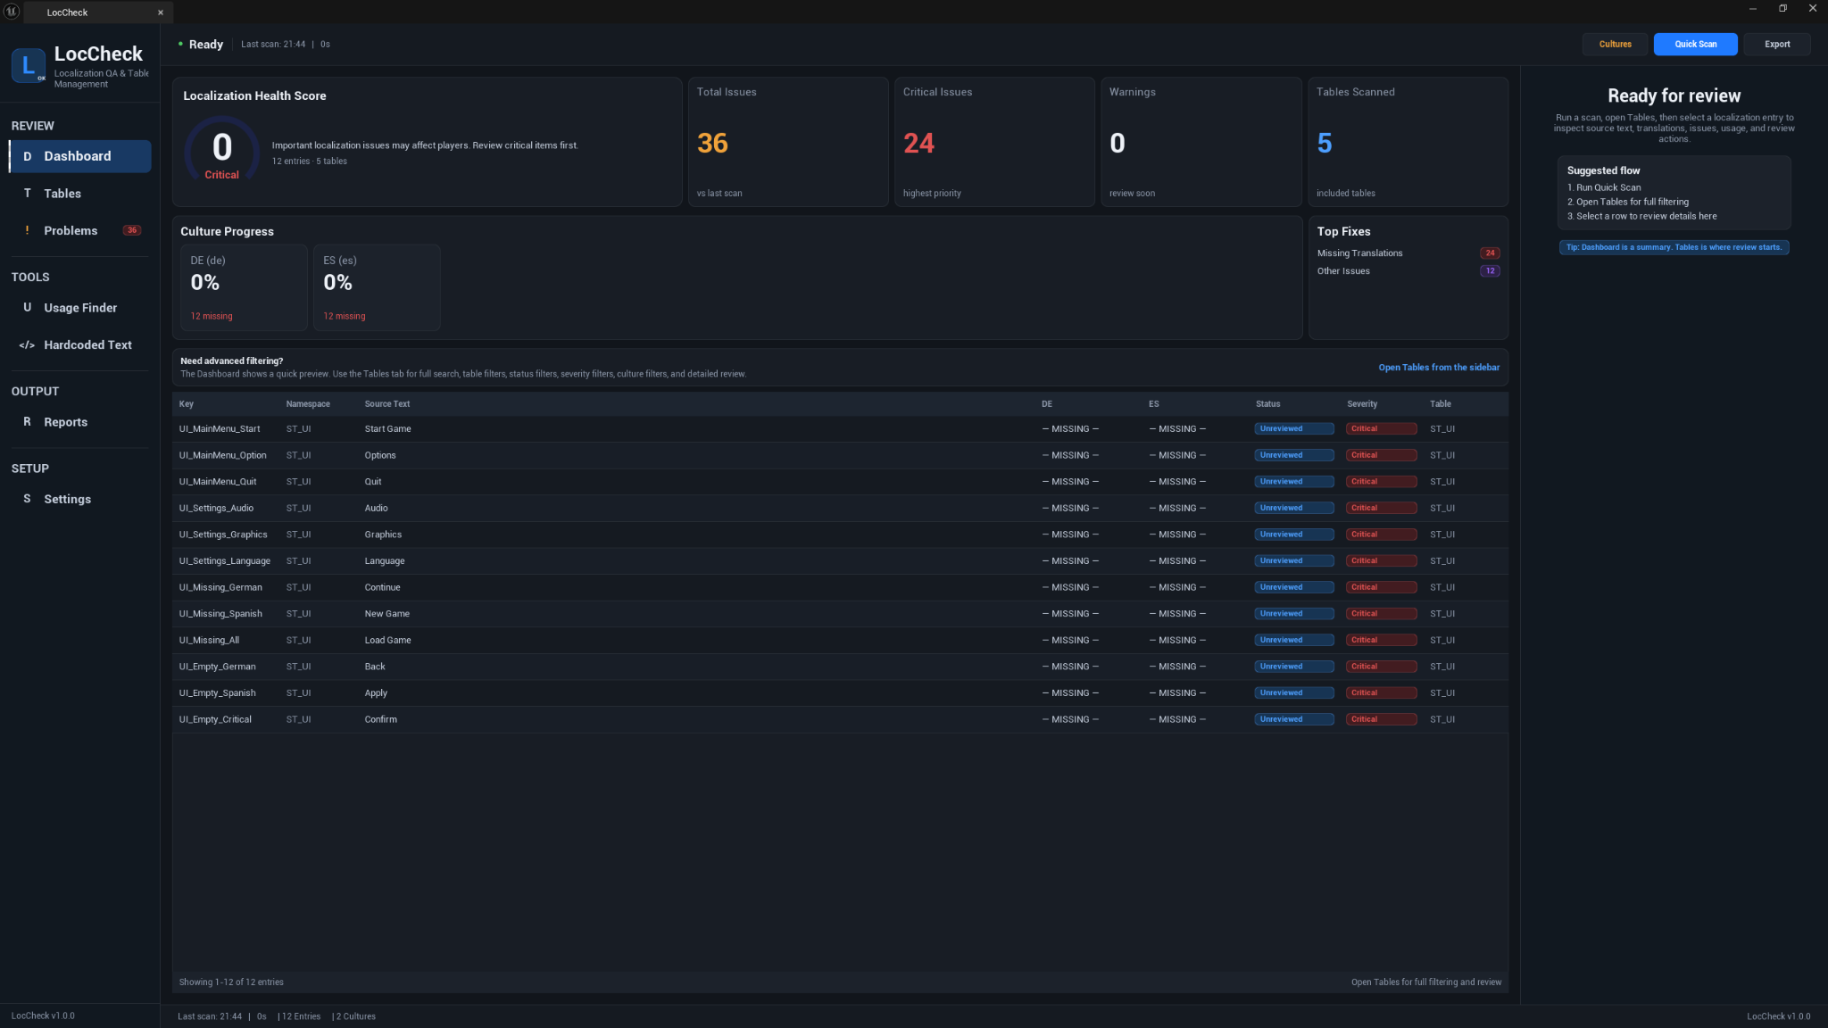Open the Tables page in sidebar
Image resolution: width=1828 pixels, height=1028 pixels.
(80, 194)
